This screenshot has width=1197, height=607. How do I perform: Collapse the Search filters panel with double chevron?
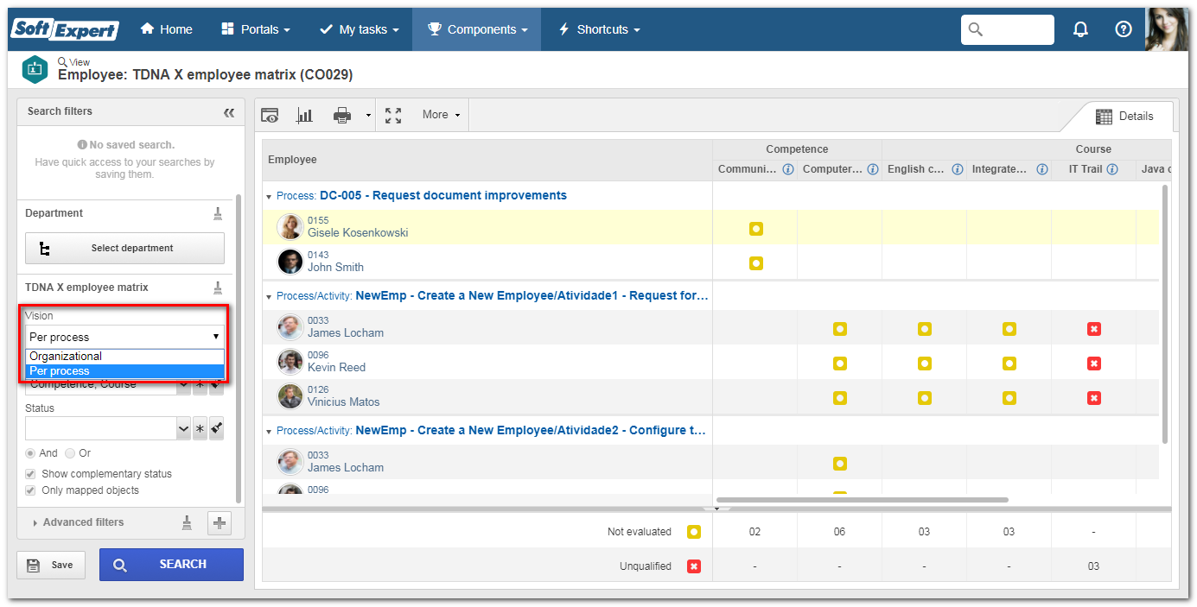point(229,112)
